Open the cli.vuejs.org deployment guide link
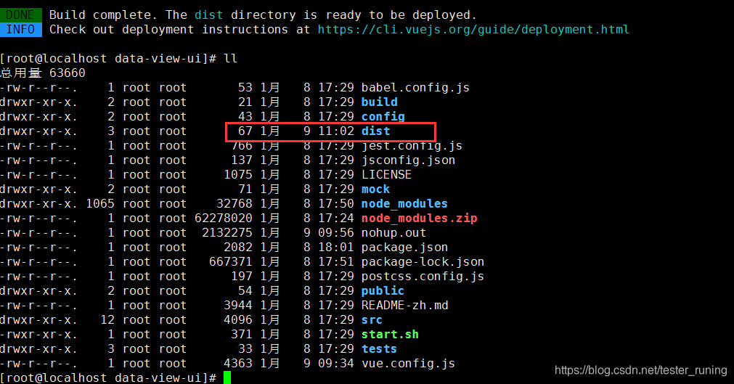This screenshot has height=384, width=734. coord(473,30)
